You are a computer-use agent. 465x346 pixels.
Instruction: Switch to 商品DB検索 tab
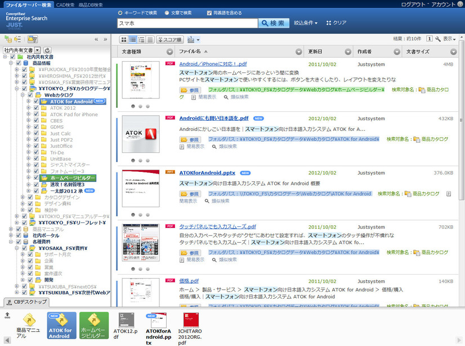(x=91, y=4)
